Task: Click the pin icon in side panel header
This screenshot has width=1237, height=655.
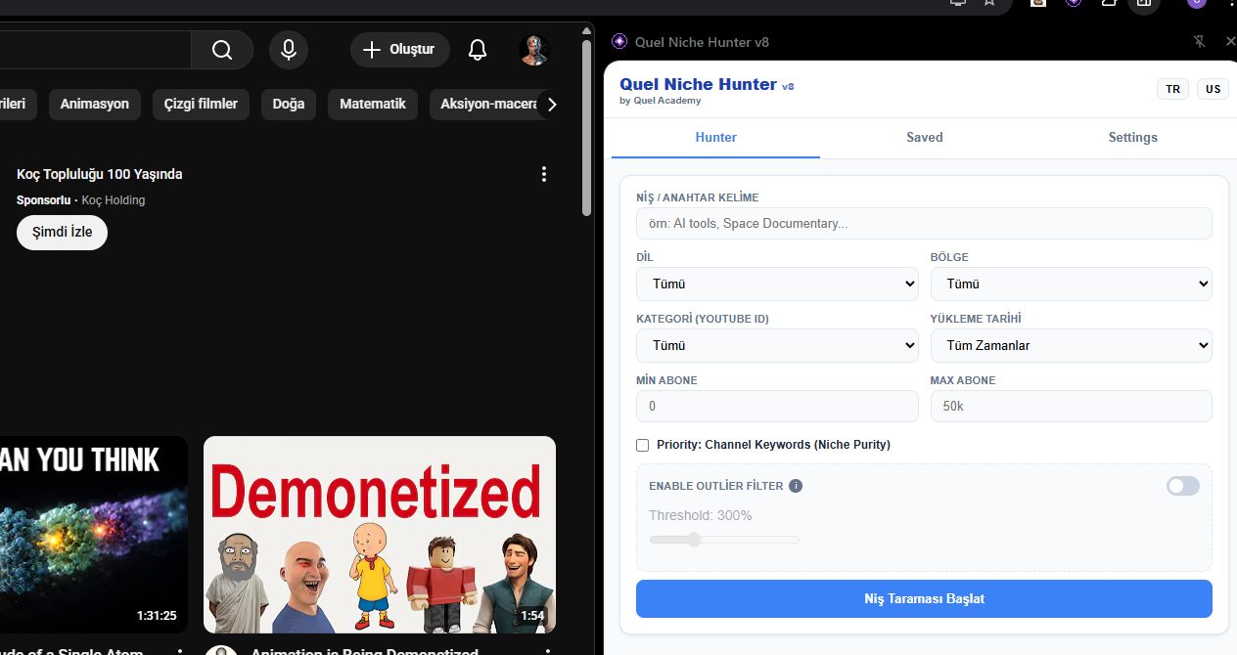Action: click(1200, 41)
